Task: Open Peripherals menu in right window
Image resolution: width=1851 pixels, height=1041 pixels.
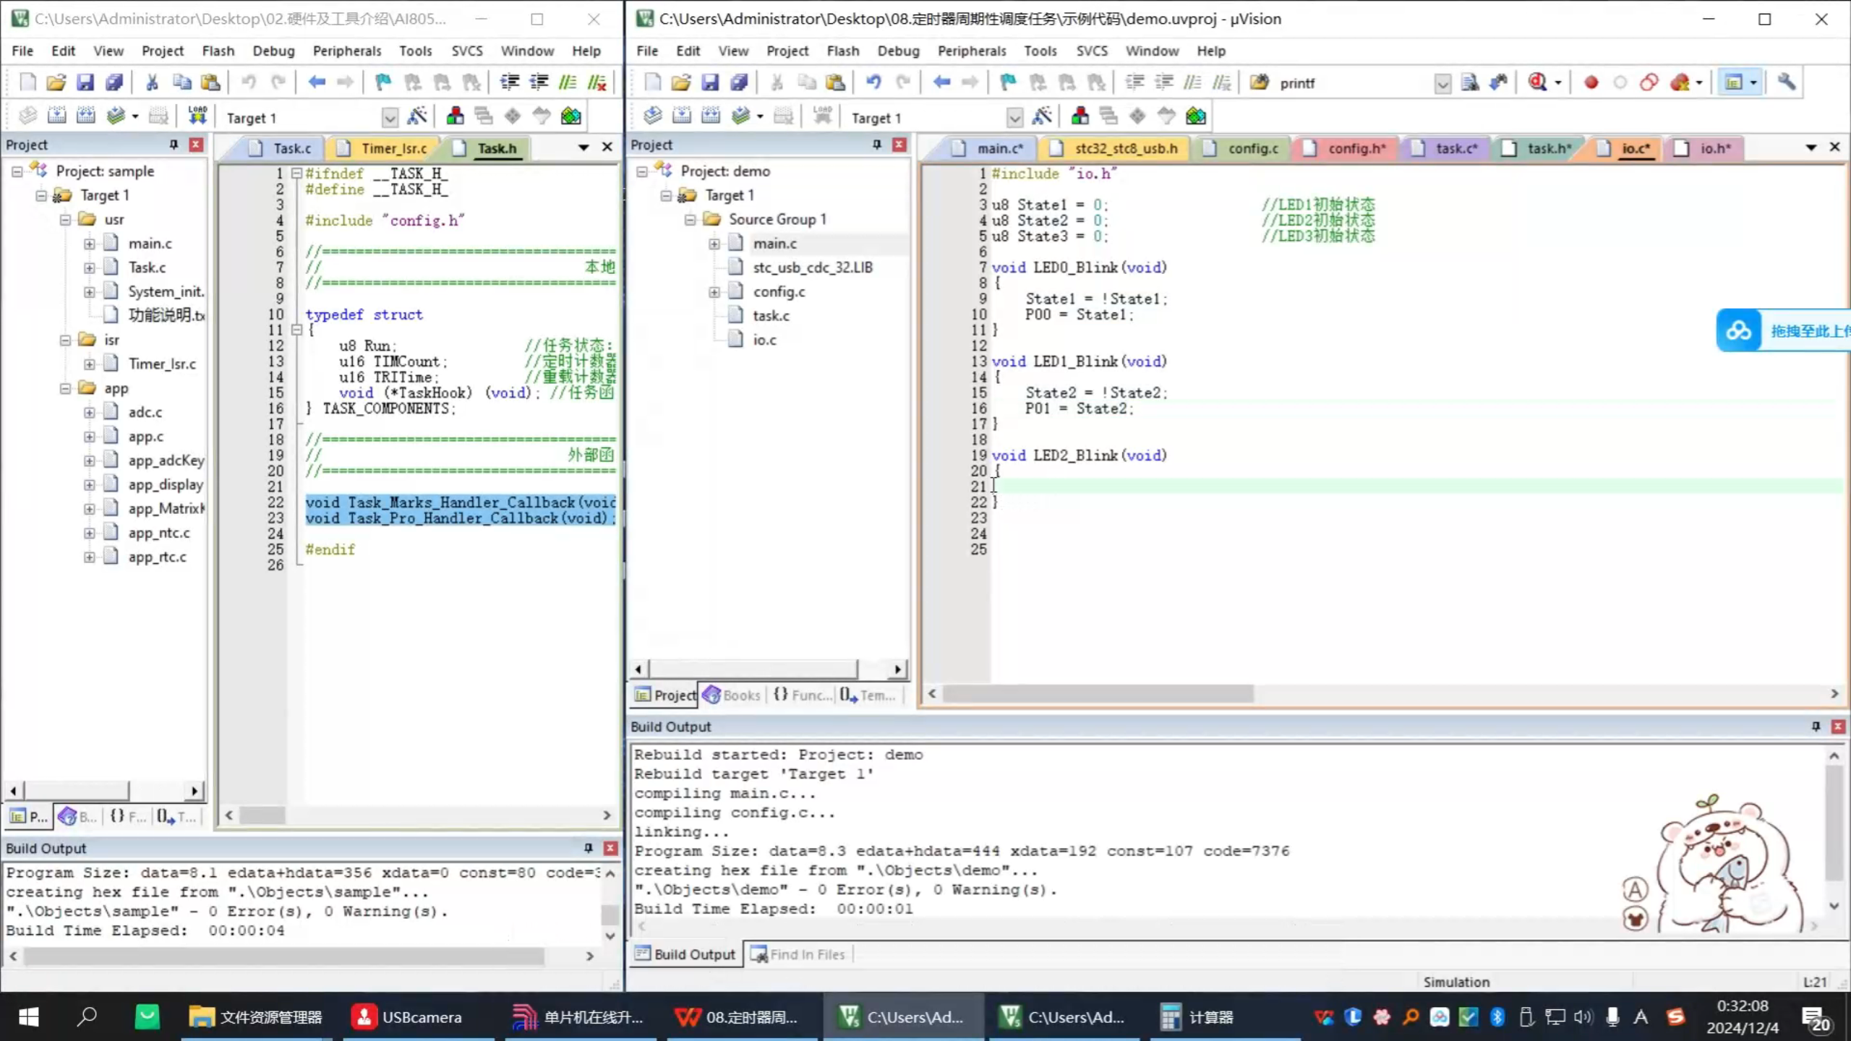Action: tap(971, 51)
